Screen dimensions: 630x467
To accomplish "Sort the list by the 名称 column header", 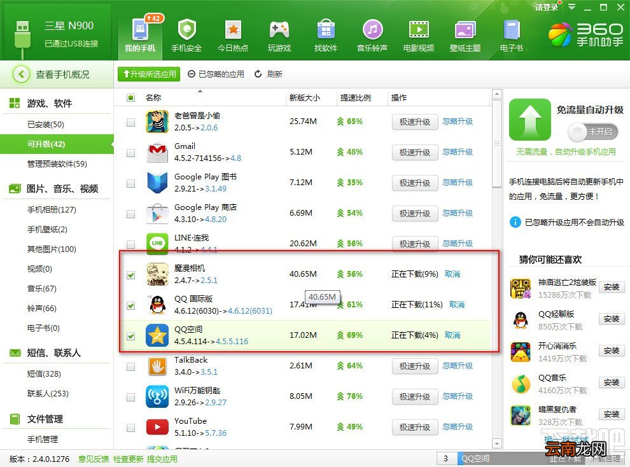I will point(153,97).
